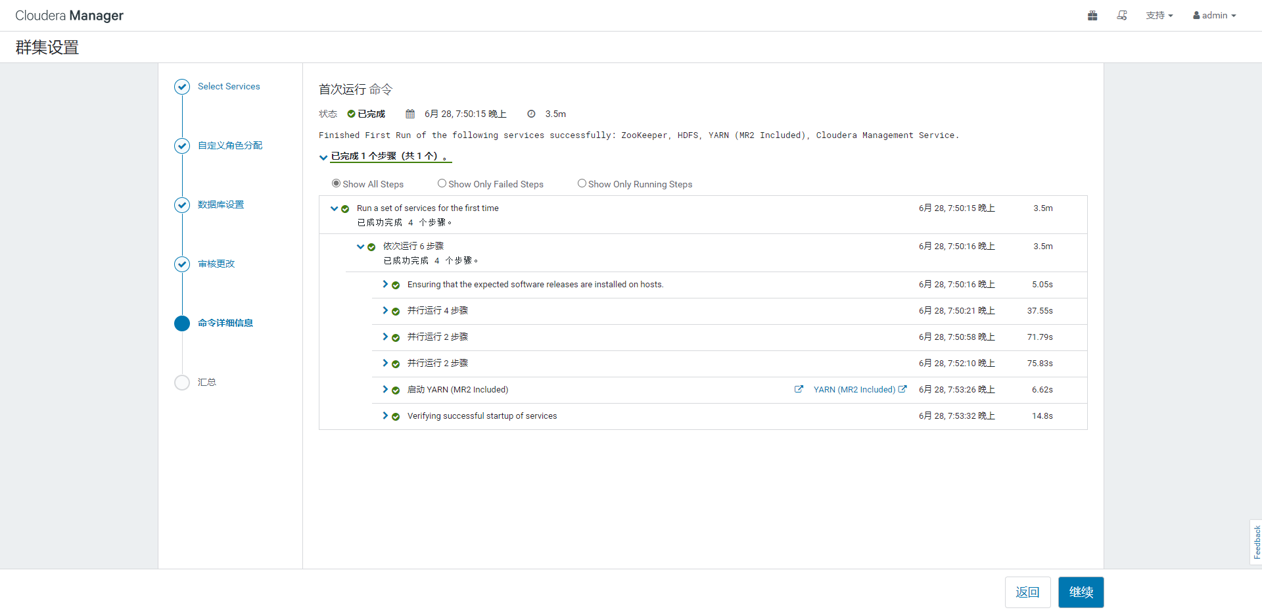Image resolution: width=1262 pixels, height=616 pixels.
Task: Click the 审核更改 step checkmark circle
Action: [x=182, y=264]
